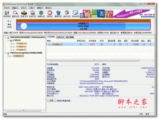Screen dimensions: 159x119
Task: Open the 分区(P) menu
Action: pos(24,8)
